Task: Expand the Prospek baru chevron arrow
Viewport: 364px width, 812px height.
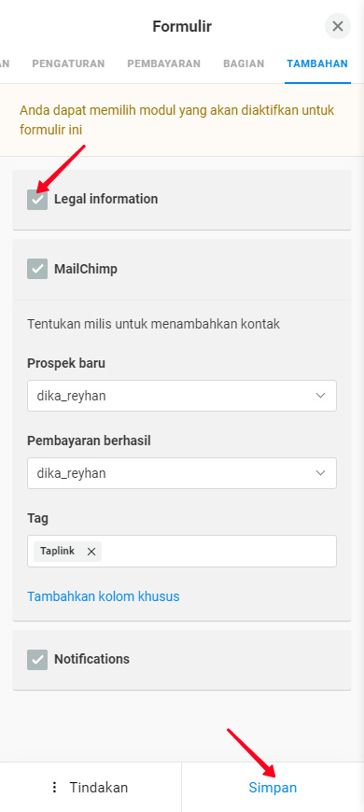Action: point(320,396)
